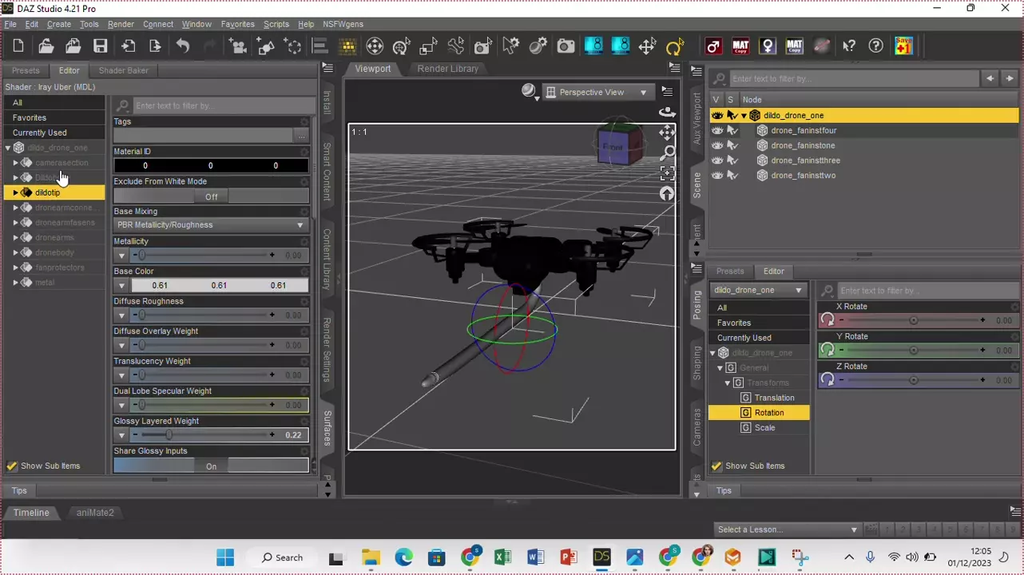This screenshot has height=575, width=1024.
Task: Click the Save scene floppy disk icon
Action: [x=100, y=46]
